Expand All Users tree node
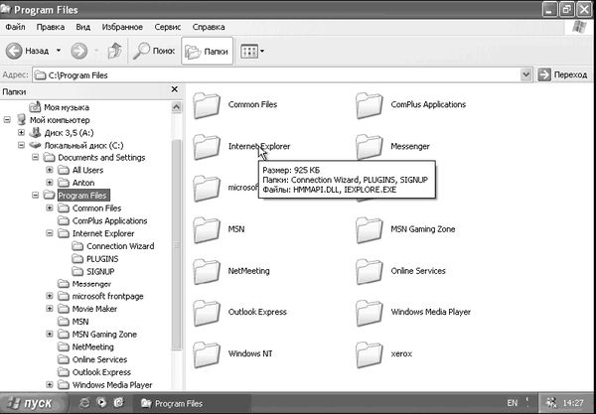596x414 pixels. coord(50,170)
